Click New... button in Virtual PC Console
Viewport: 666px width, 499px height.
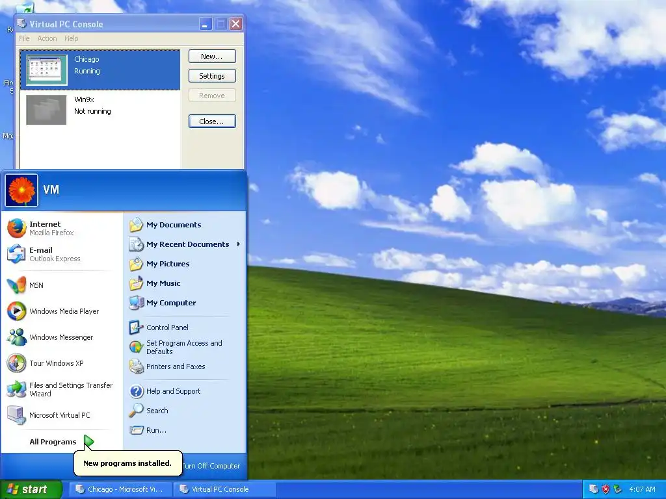(212, 57)
